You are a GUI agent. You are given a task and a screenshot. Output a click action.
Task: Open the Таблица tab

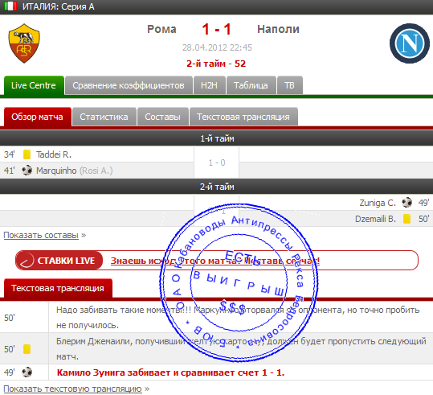[251, 85]
